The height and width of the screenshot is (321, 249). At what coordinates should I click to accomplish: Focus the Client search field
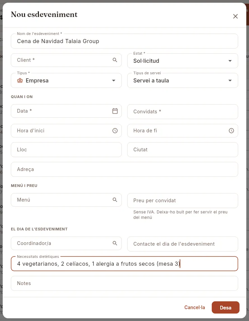click(x=66, y=60)
